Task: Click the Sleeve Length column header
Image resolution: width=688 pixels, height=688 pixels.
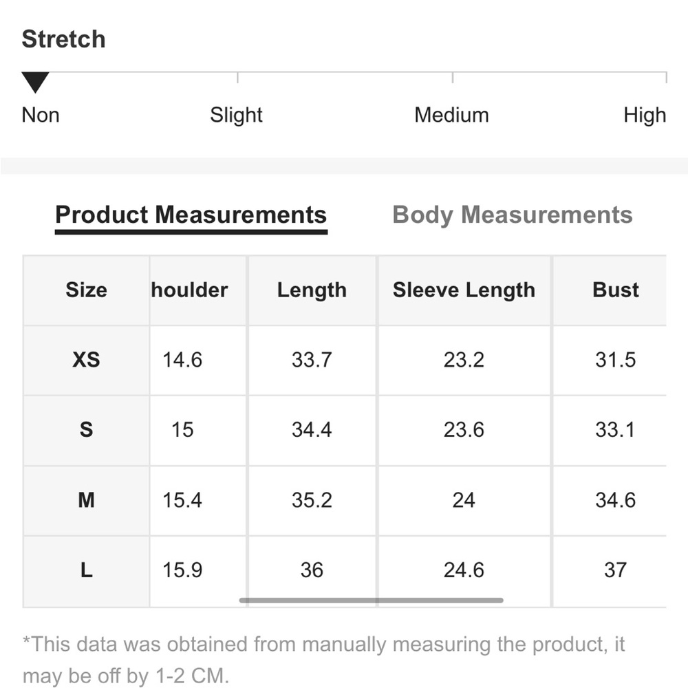Action: 464,290
